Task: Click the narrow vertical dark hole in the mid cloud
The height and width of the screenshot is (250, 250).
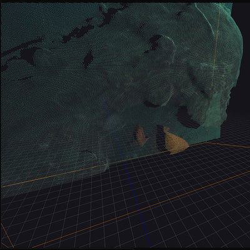Action: pyautogui.click(x=87, y=59)
